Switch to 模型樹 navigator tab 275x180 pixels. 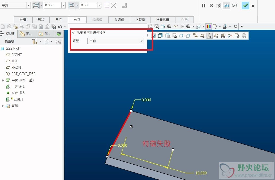coord(8,33)
